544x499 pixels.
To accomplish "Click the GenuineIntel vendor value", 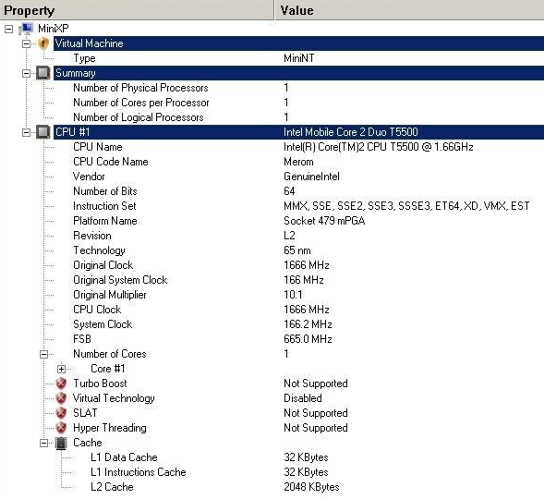I will point(311,176).
